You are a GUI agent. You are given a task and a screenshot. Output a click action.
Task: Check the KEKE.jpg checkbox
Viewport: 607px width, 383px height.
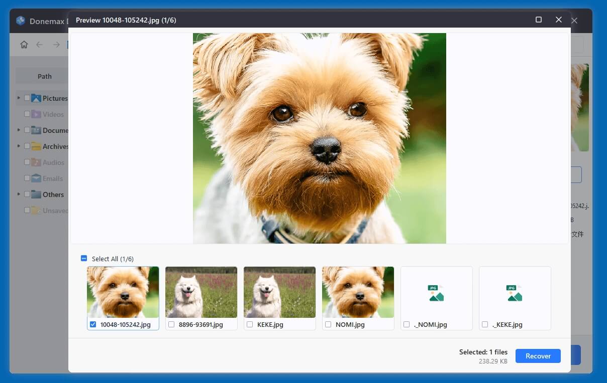click(250, 324)
